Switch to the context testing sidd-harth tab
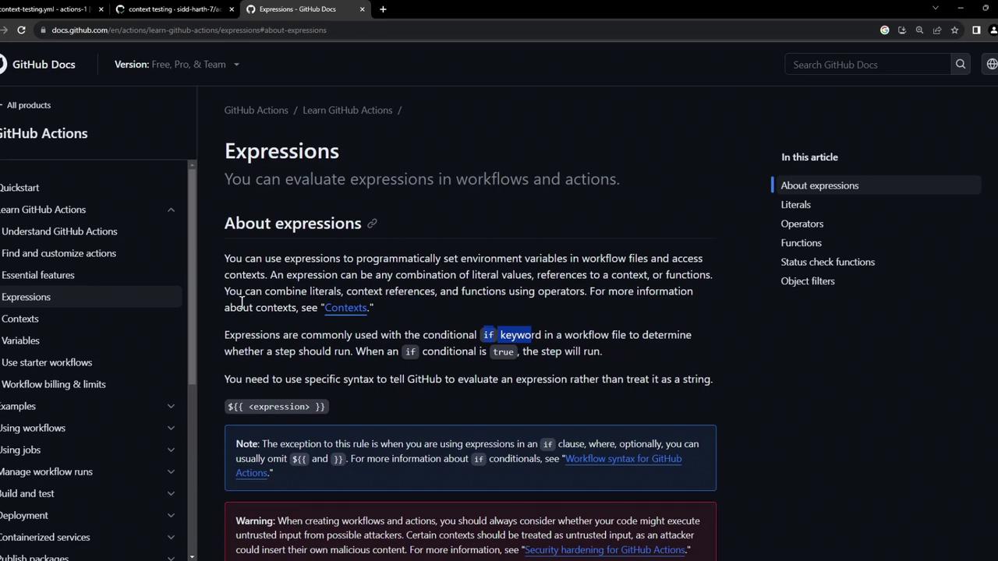 175,9
